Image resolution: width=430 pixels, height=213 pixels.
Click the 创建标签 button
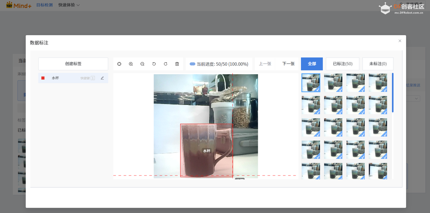click(73, 64)
